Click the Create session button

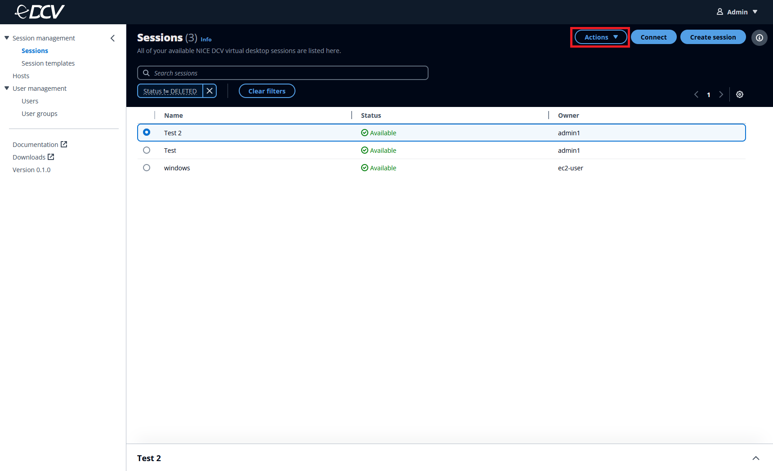(713, 37)
